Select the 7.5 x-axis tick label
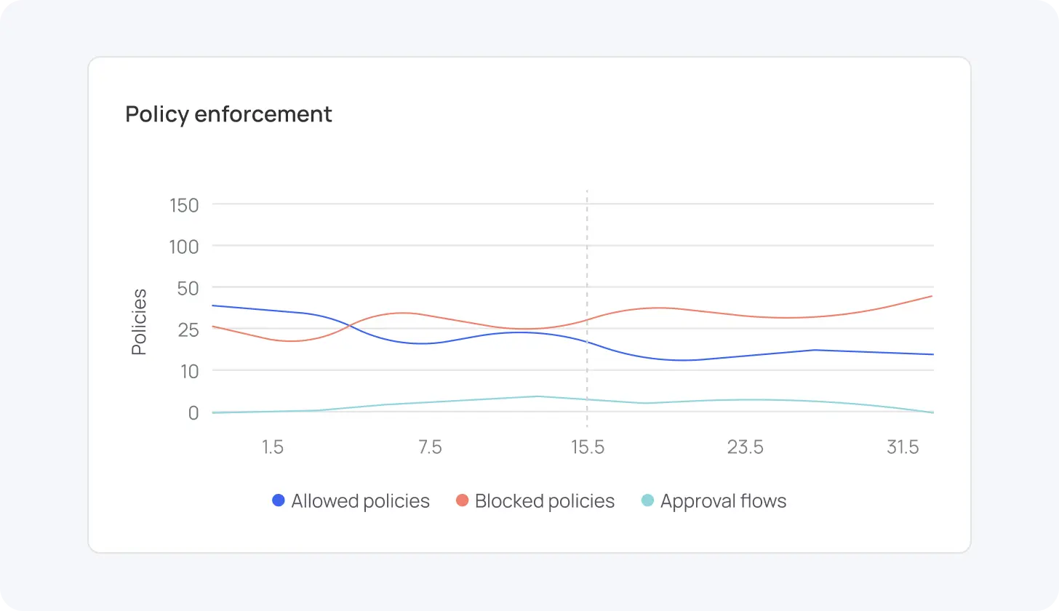This screenshot has width=1059, height=611. pos(430,447)
